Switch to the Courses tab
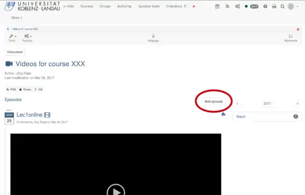305x195 pixels. coord(87,6)
